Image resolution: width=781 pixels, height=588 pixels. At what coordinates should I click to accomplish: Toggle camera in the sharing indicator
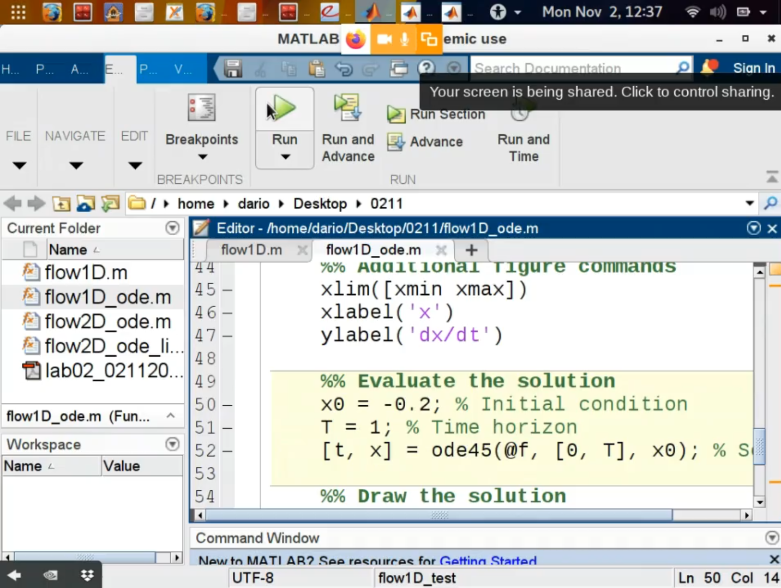385,39
